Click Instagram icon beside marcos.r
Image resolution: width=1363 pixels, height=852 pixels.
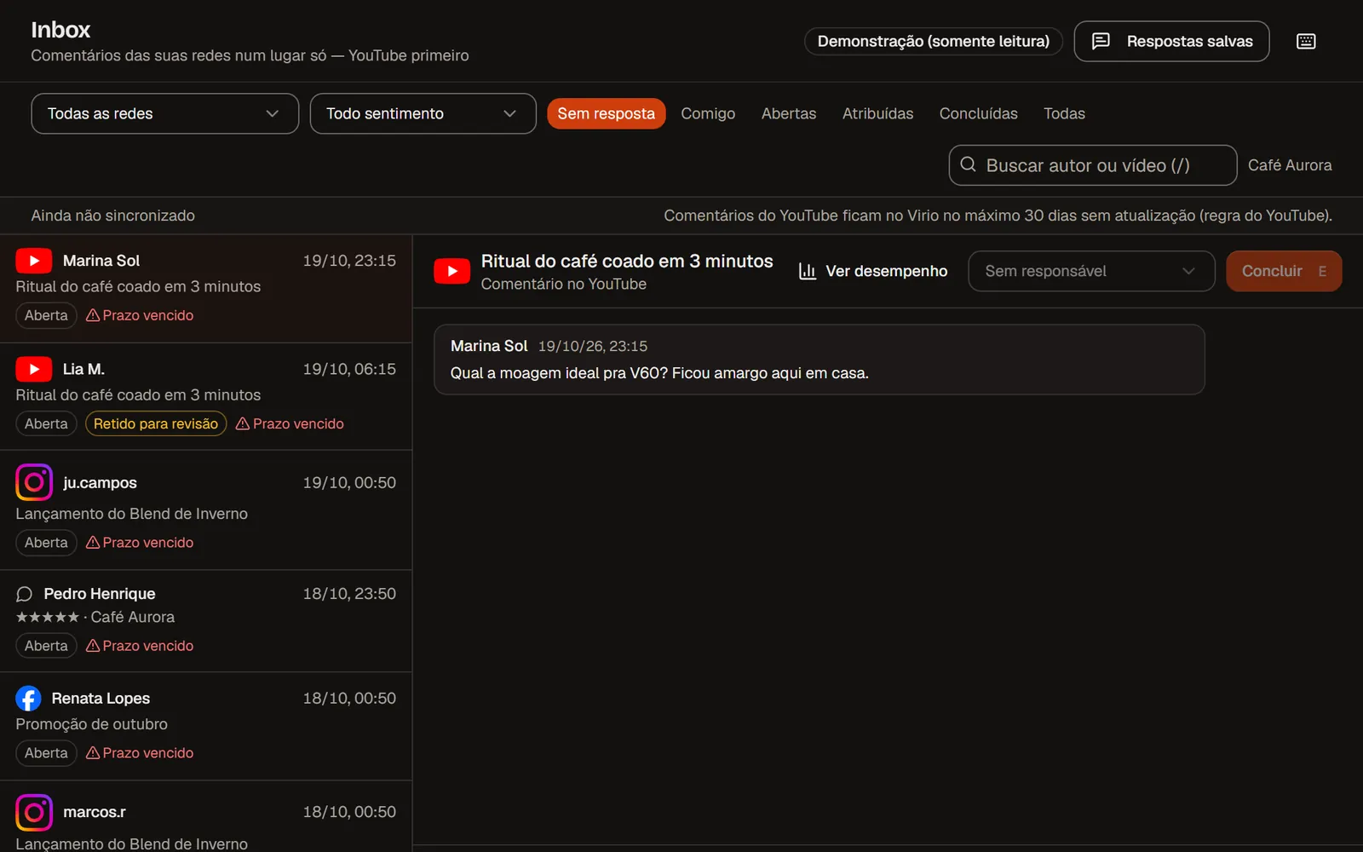[x=34, y=812]
